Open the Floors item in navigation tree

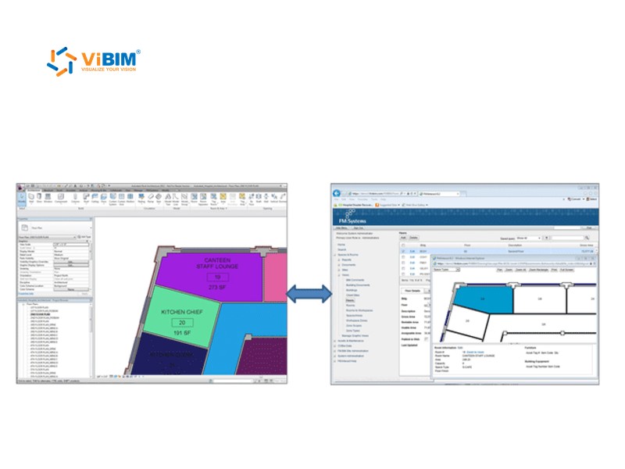tap(350, 300)
